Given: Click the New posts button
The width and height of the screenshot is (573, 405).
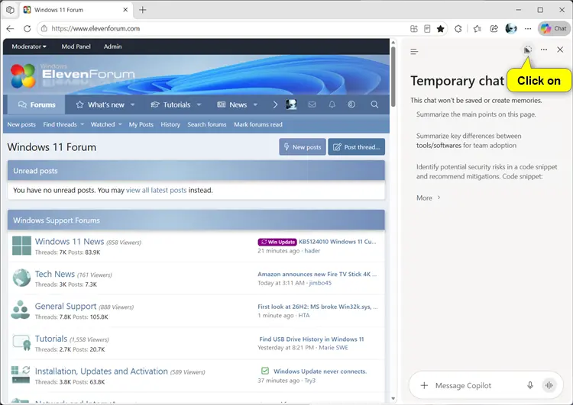Looking at the screenshot, I should 303,146.
